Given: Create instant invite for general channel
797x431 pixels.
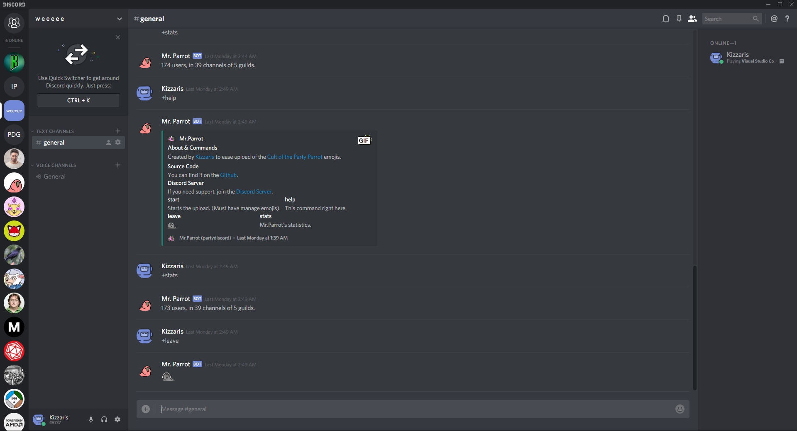Looking at the screenshot, I should [109, 143].
